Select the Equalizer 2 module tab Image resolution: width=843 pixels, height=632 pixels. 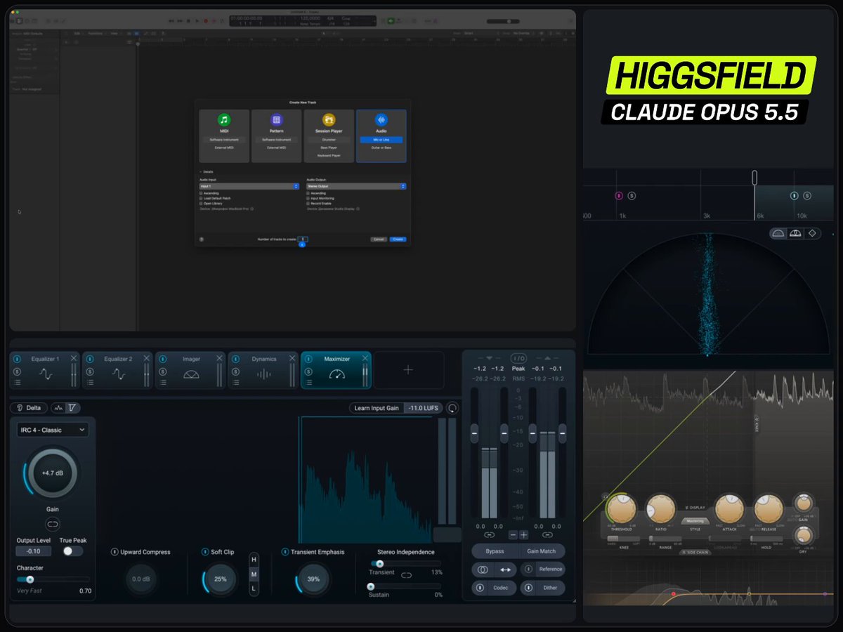[117, 370]
